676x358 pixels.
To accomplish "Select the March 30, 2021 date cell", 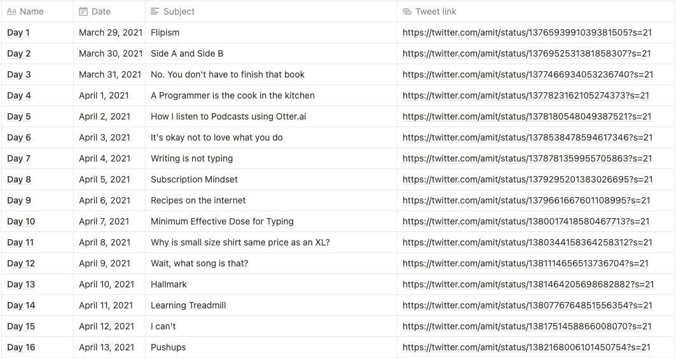I will (x=111, y=53).
